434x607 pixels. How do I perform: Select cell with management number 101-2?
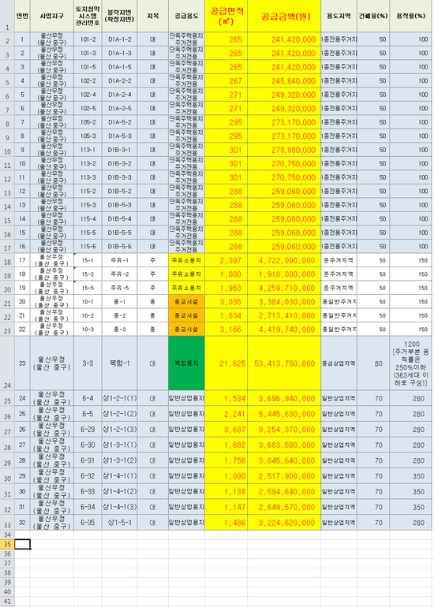[88, 39]
